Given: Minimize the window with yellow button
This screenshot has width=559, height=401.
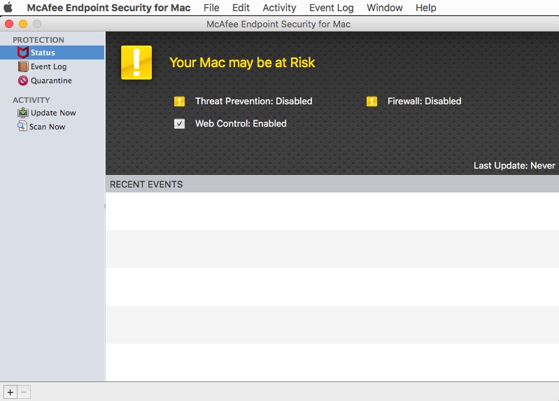Looking at the screenshot, I should pyautogui.click(x=23, y=24).
